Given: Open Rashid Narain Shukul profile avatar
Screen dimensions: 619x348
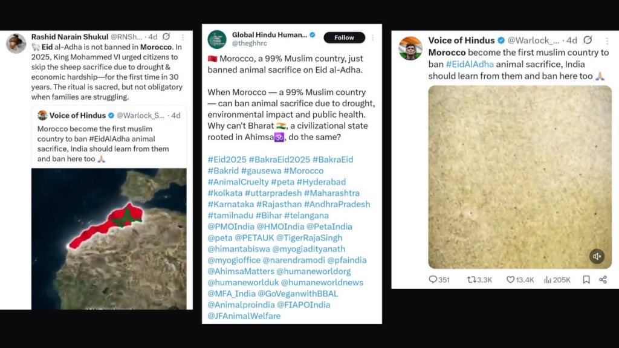Looking at the screenshot, I should (x=16, y=43).
